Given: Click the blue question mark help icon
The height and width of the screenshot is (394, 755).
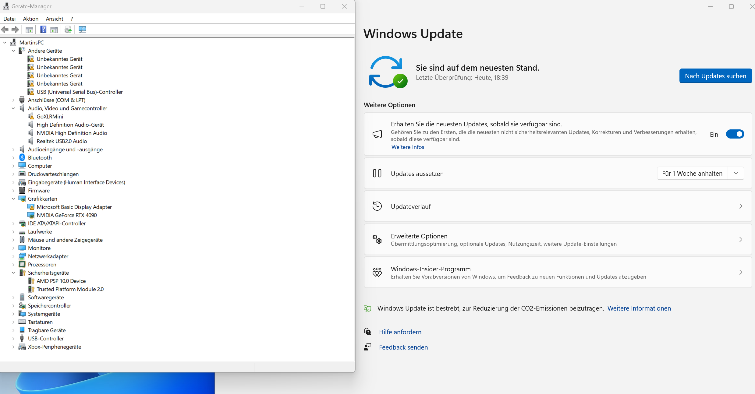Looking at the screenshot, I should point(43,30).
